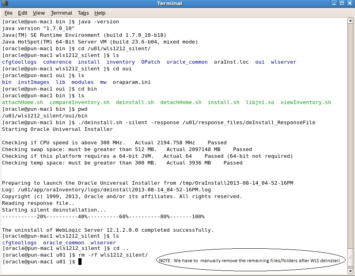Click the 'rm -rf wls1212_silent/' command
The height and width of the screenshot is (276, 355).
tap(113, 255)
